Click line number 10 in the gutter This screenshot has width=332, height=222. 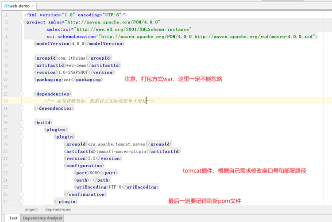click(x=5, y=80)
